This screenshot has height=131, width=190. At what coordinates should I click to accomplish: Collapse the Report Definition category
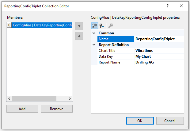(x=94, y=44)
